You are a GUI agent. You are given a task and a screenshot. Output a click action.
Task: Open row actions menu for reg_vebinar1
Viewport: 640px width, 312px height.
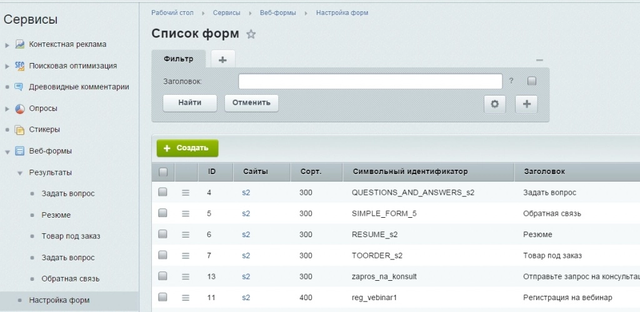185,298
